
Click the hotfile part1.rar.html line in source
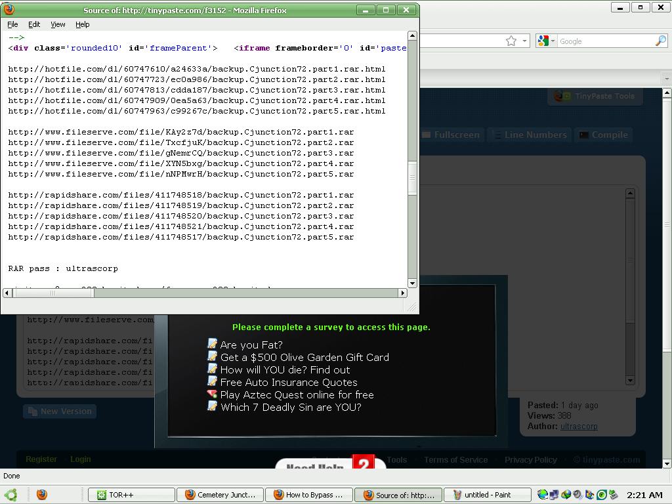click(197, 69)
